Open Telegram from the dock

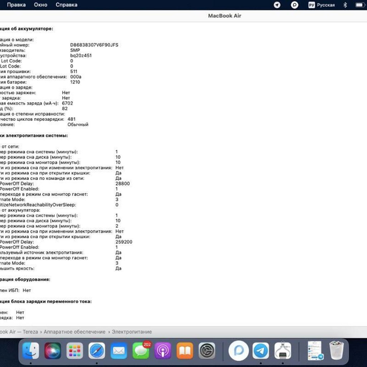pos(261,351)
